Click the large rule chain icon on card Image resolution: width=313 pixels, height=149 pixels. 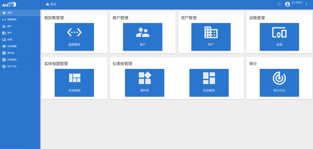click(74, 32)
